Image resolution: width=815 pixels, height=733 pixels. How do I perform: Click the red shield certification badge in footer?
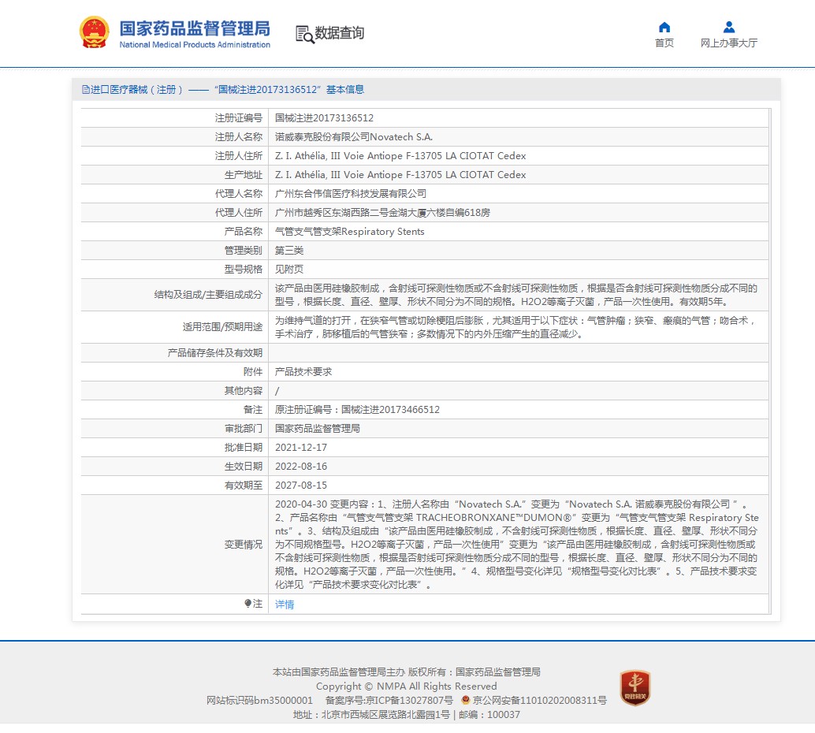coord(635,688)
